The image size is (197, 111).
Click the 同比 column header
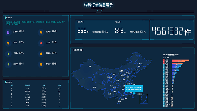pos(59,85)
